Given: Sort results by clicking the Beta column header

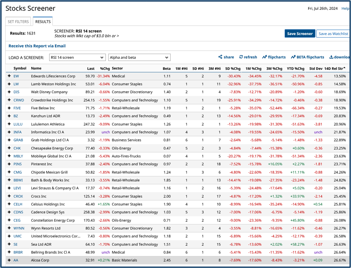Looking at the screenshot, I should (167, 68).
